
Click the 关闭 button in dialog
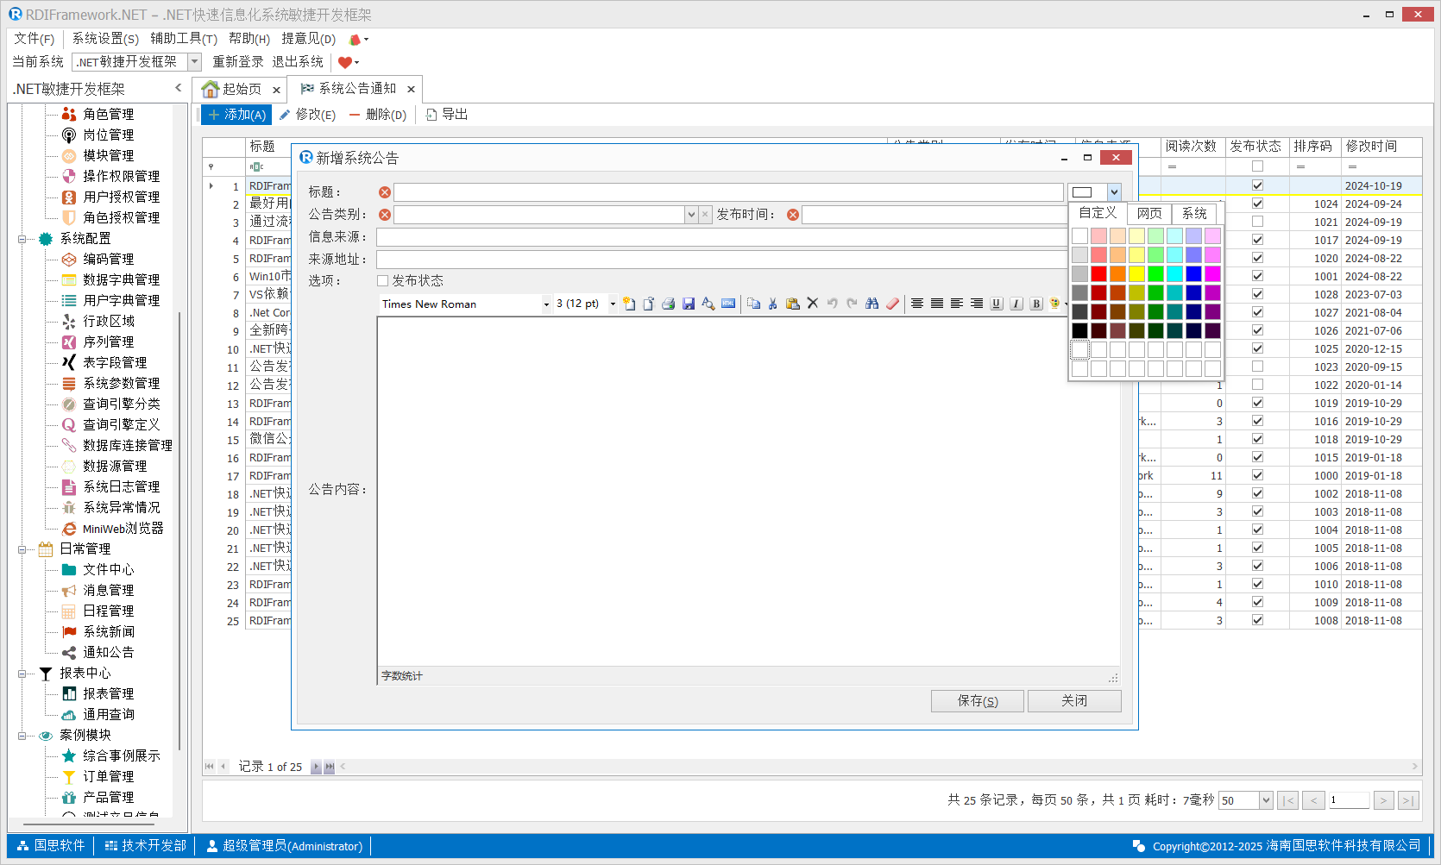(x=1073, y=701)
